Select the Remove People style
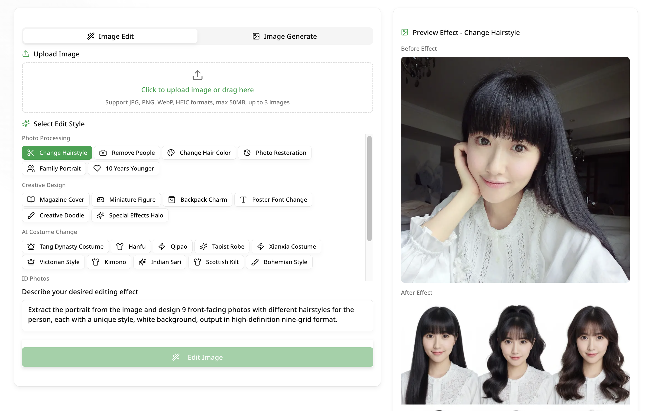 pos(127,153)
